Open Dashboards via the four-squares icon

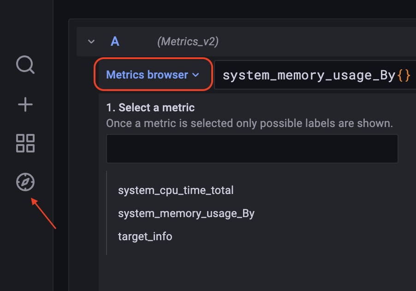click(25, 143)
